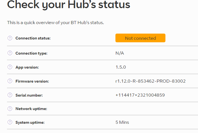Click the App version value 1.5.0
This screenshot has width=198, height=133.
(x=121, y=67)
